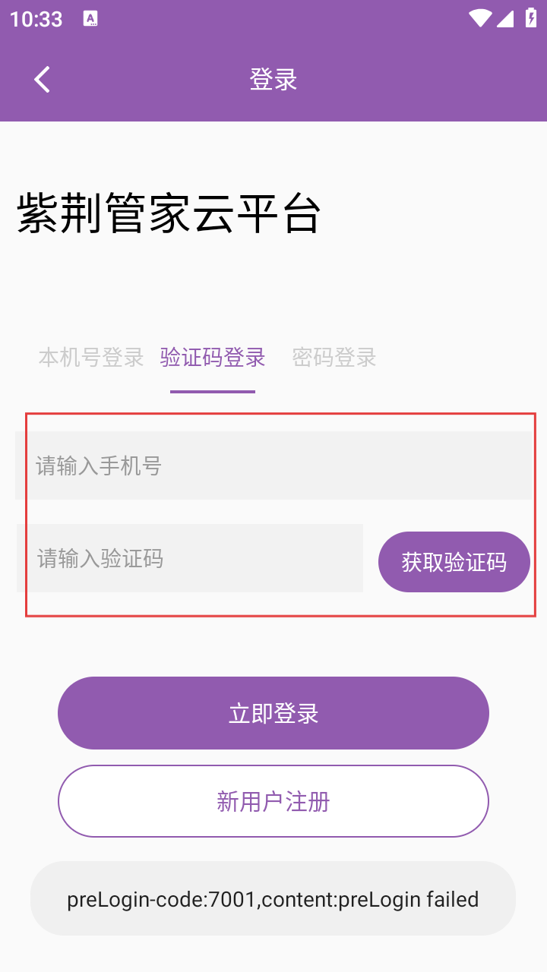
Task: Tap the Wi-Fi status icon
Action: coord(480,18)
